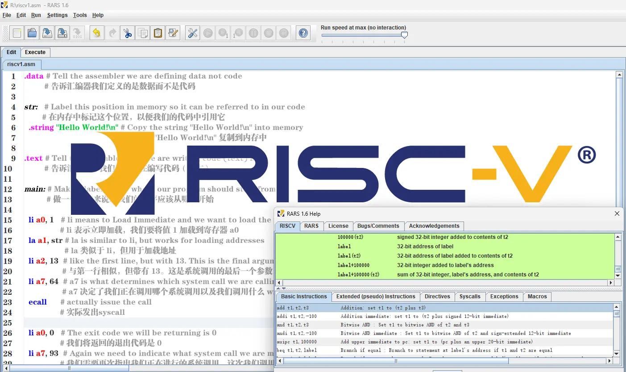626x372 pixels.
Task: Open the Help menu in menu bar
Action: click(x=98, y=15)
